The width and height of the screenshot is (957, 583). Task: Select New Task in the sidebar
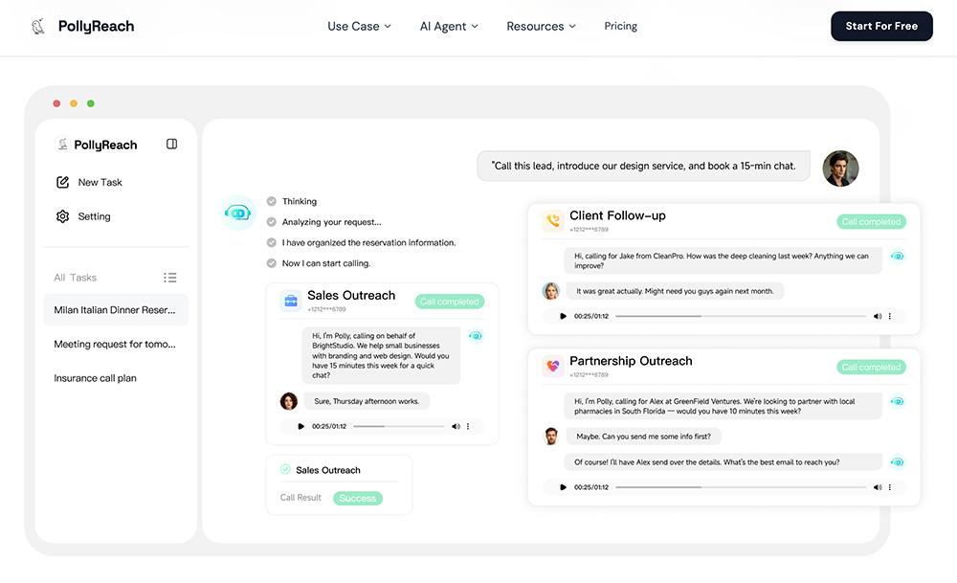100,182
